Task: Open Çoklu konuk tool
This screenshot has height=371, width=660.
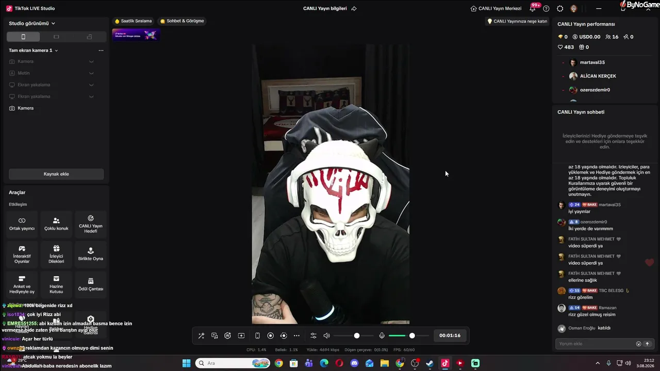Action: (56, 224)
